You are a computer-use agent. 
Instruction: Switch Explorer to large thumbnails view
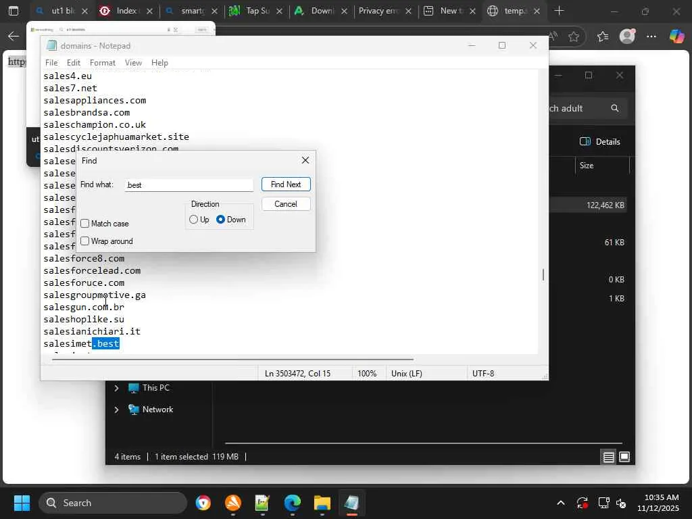point(624,457)
